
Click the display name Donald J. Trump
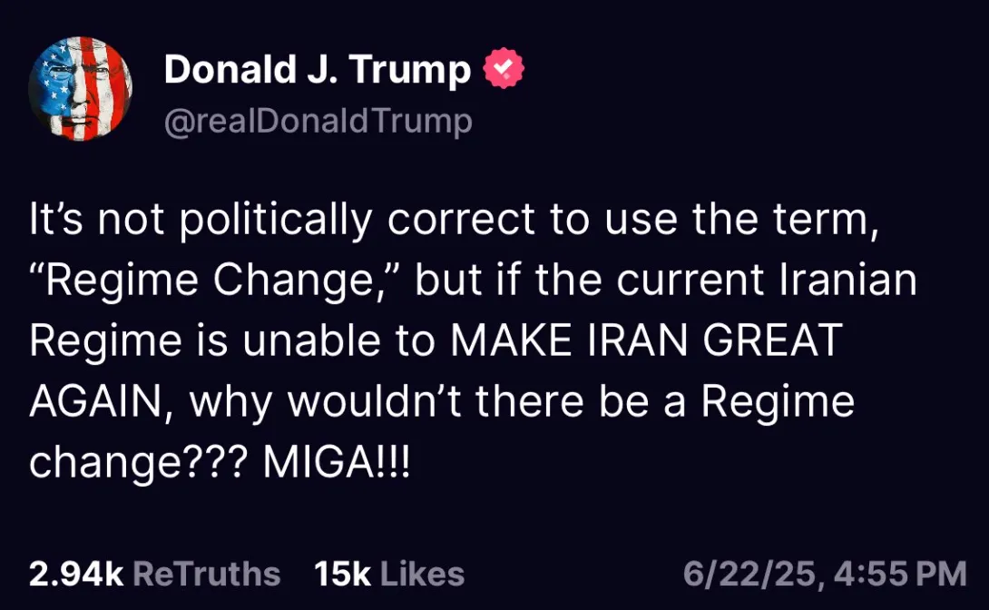311,68
